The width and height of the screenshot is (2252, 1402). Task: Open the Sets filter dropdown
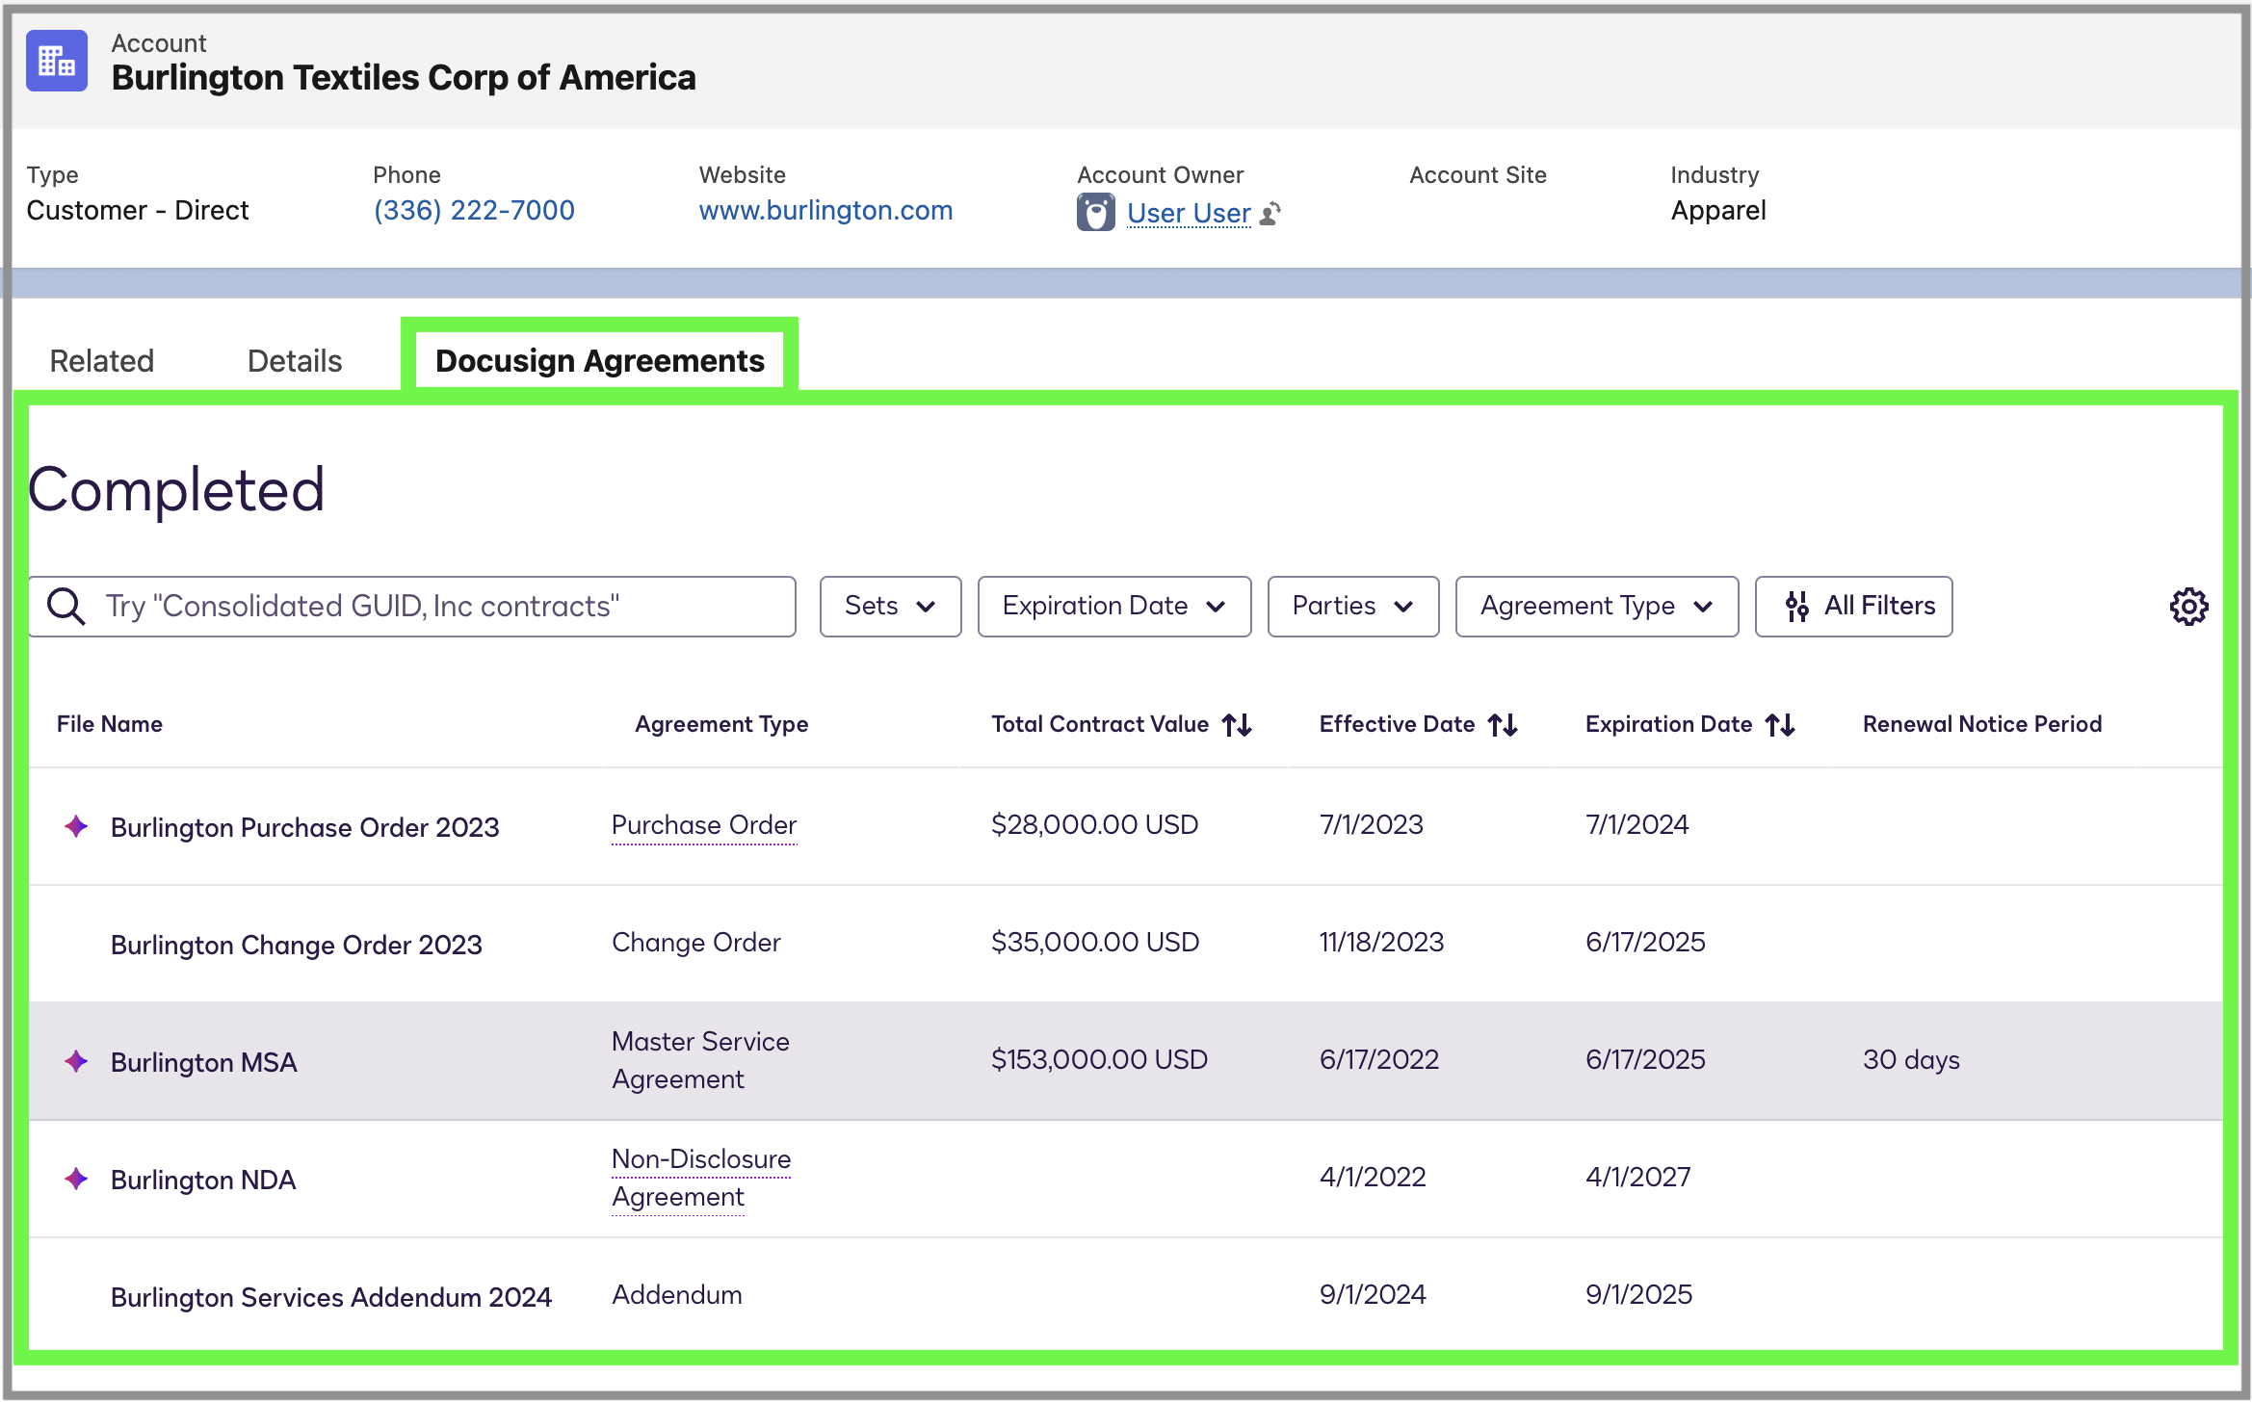point(889,606)
